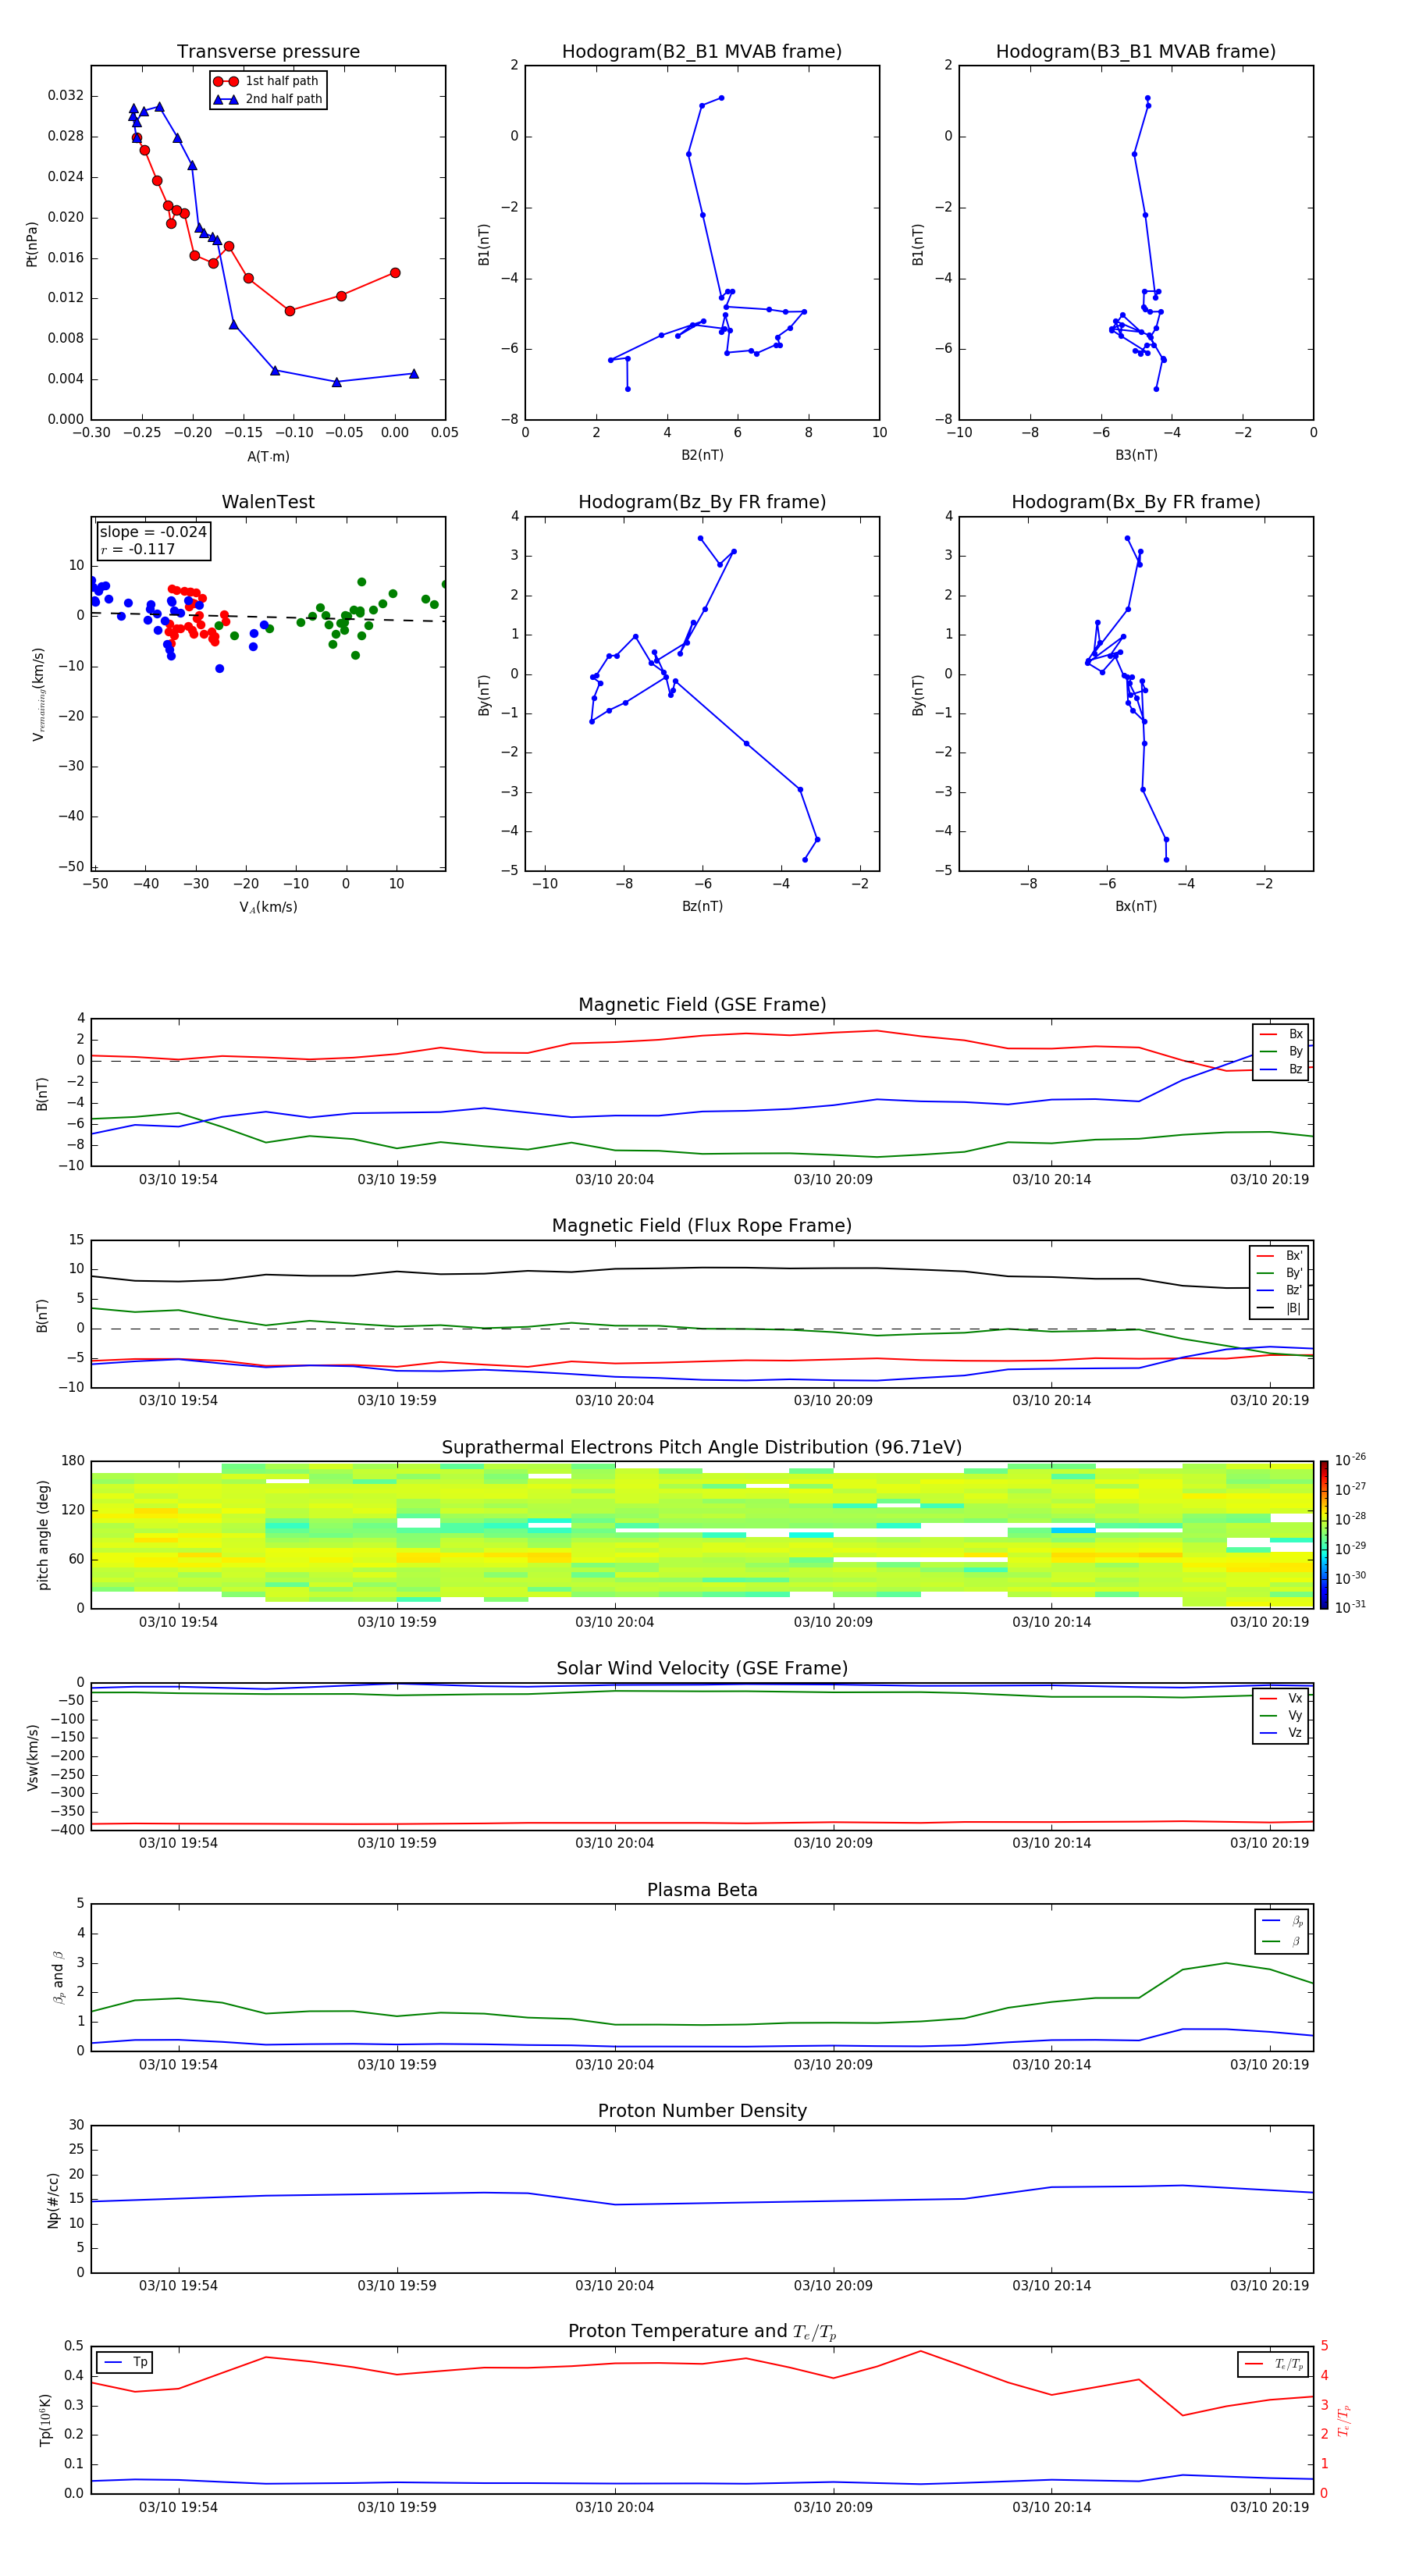
Task: Click the 10^-26 colorbar tick label
Action: pos(1350,1460)
